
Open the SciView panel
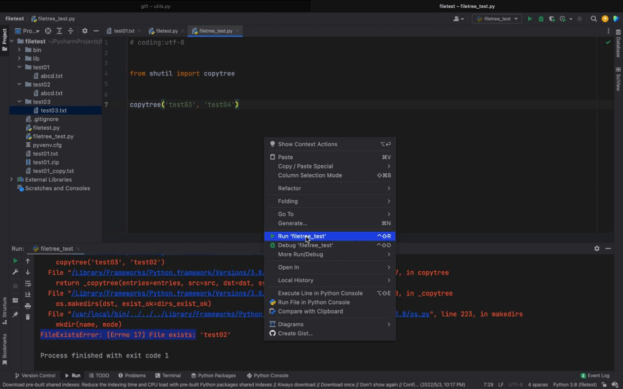619,78
